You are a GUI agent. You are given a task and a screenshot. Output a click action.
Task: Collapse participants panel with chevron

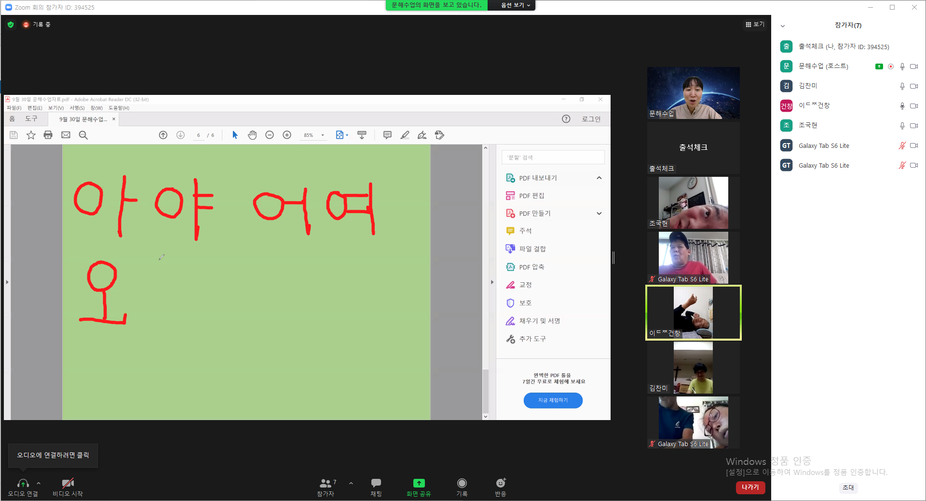coord(783,26)
